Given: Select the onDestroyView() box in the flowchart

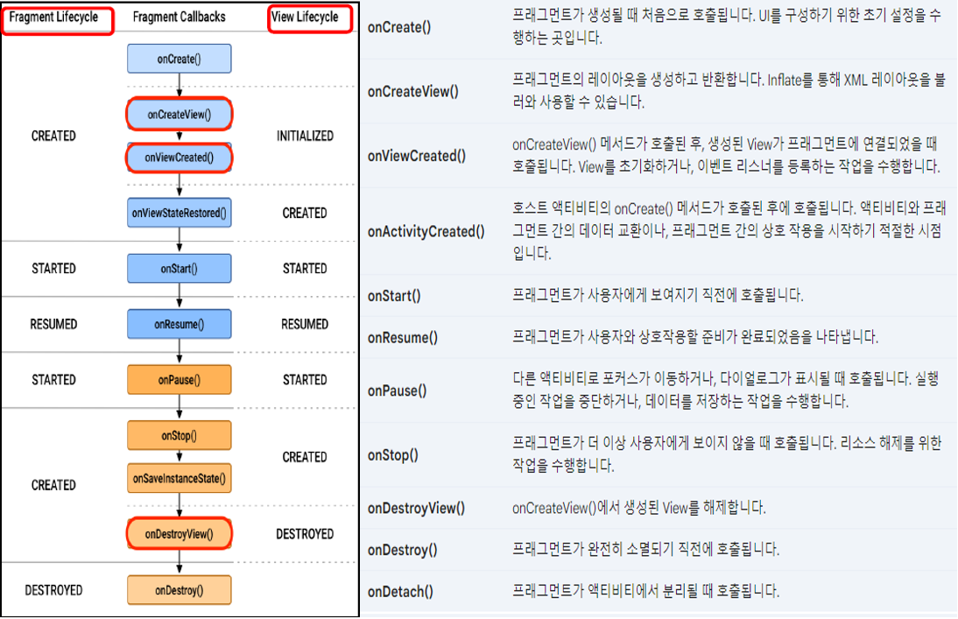Looking at the screenshot, I should 179,534.
